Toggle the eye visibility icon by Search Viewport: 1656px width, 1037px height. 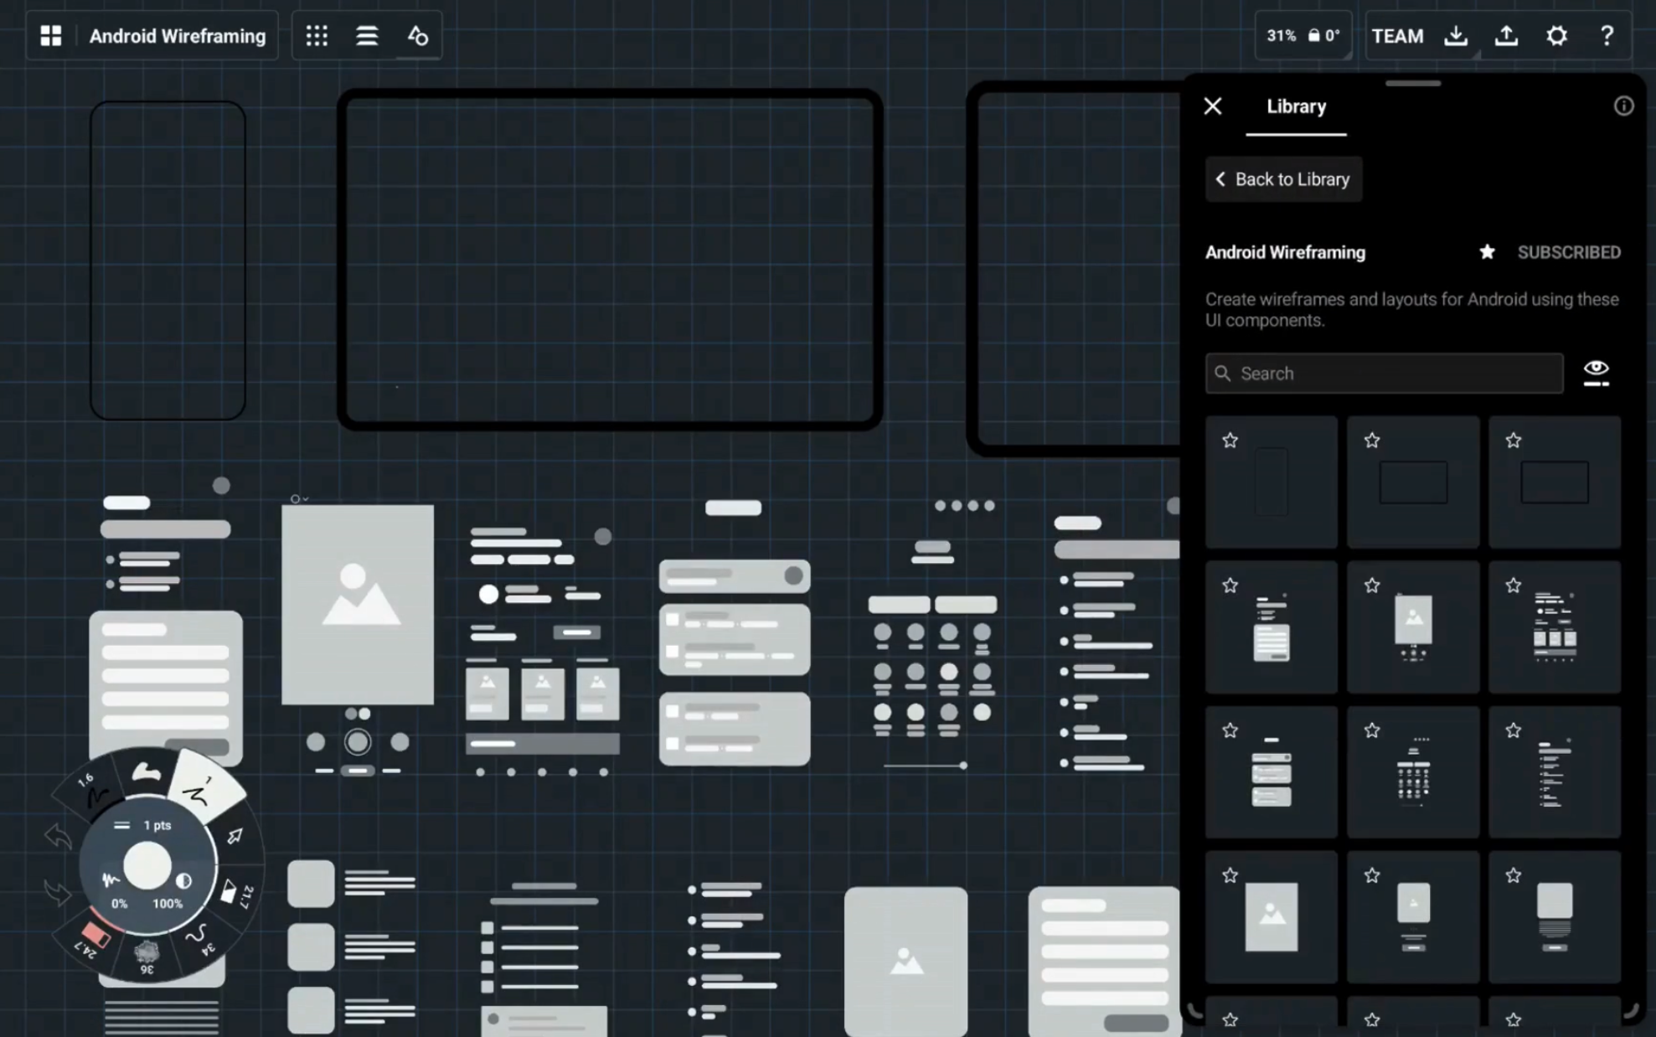1596,373
